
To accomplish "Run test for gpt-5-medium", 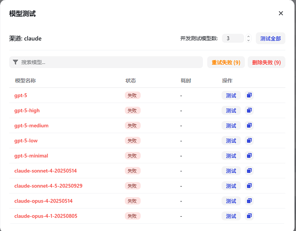I will (231, 126).
